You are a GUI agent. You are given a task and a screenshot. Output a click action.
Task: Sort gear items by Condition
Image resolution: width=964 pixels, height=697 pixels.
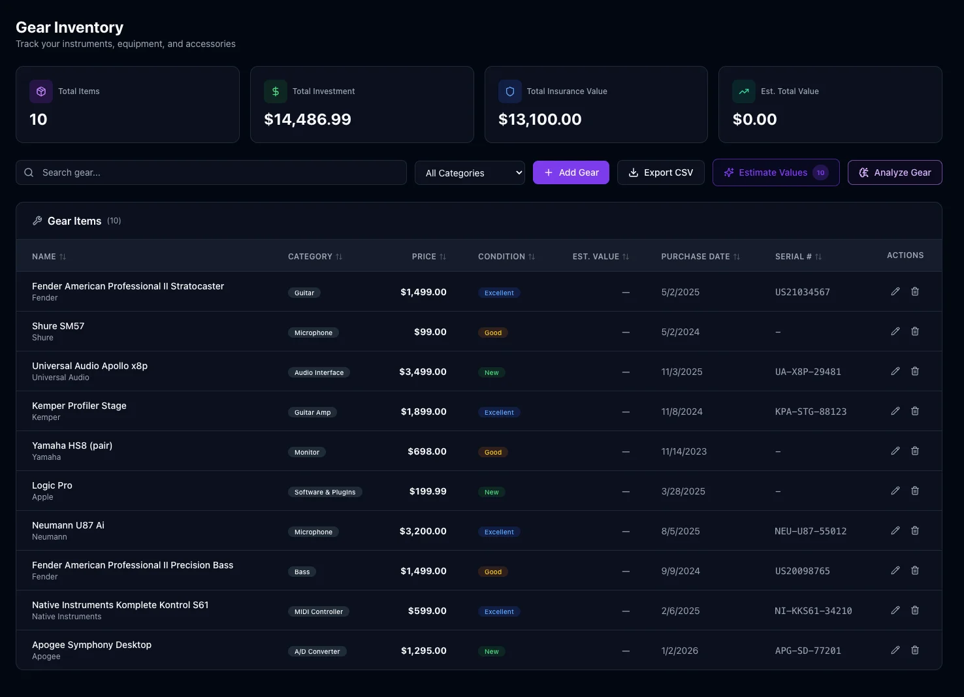coord(507,257)
